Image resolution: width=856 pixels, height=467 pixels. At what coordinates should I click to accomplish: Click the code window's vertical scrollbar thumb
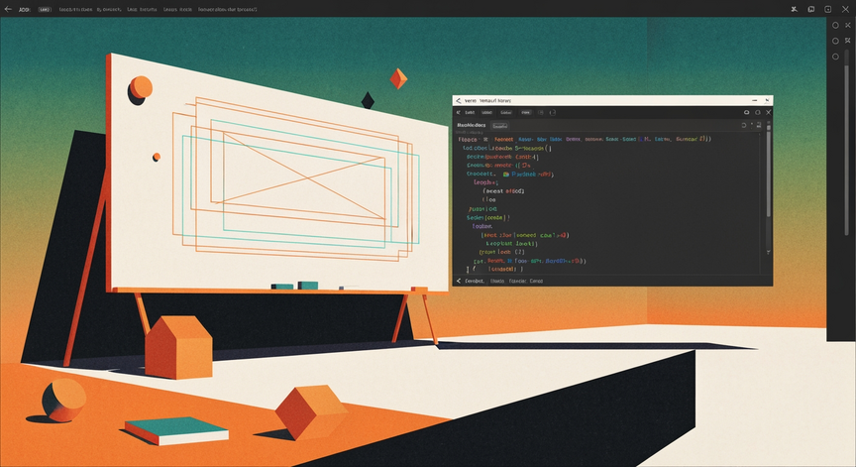click(x=768, y=173)
